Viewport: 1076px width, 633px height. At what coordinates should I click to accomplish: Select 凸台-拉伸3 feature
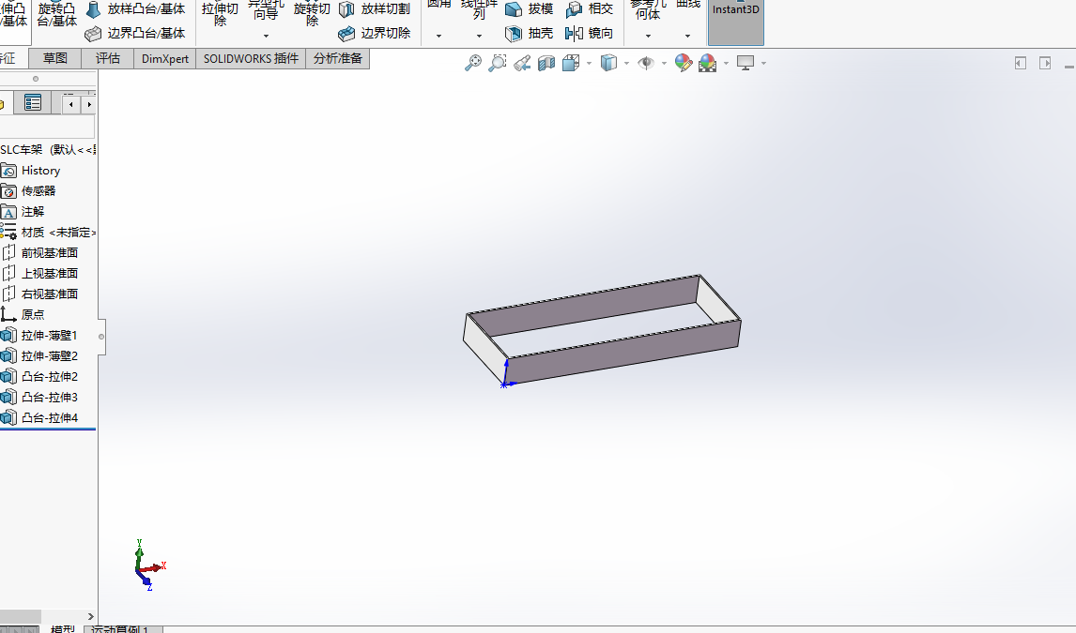click(x=48, y=397)
